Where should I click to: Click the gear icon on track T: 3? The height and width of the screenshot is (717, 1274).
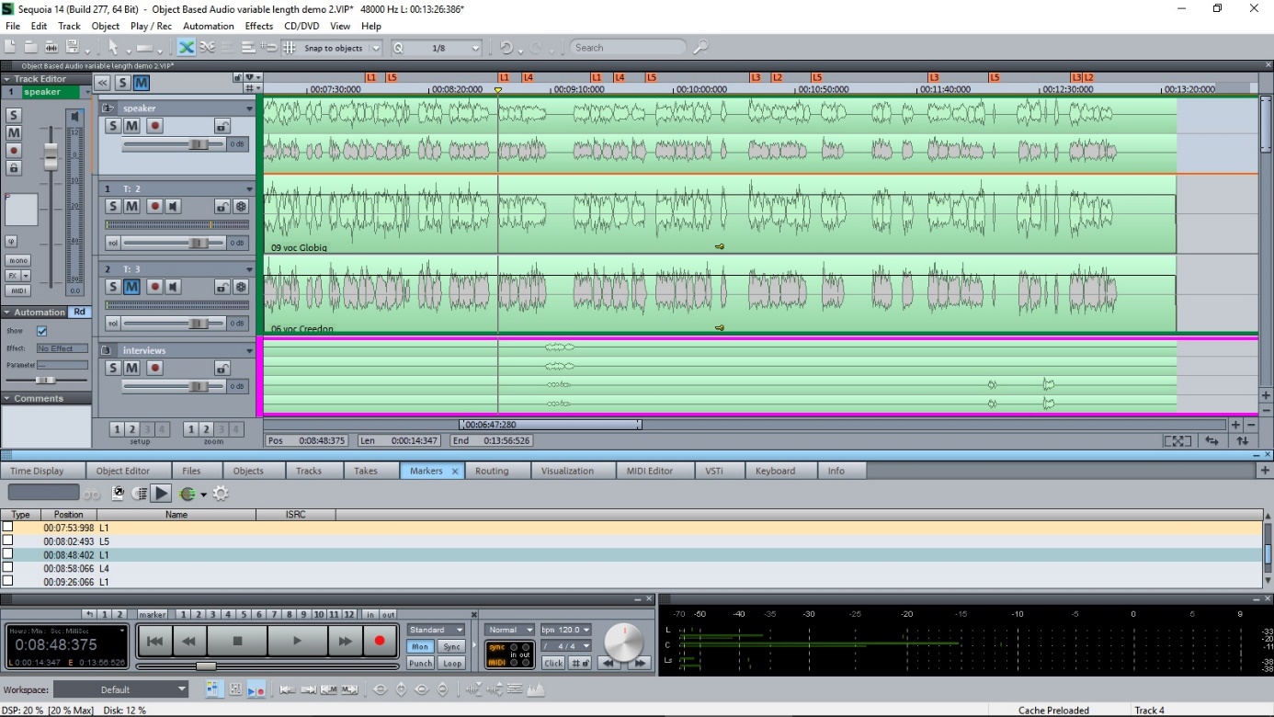point(241,287)
